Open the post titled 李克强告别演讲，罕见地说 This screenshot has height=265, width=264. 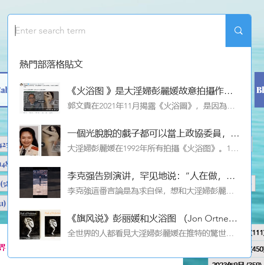pos(151,176)
